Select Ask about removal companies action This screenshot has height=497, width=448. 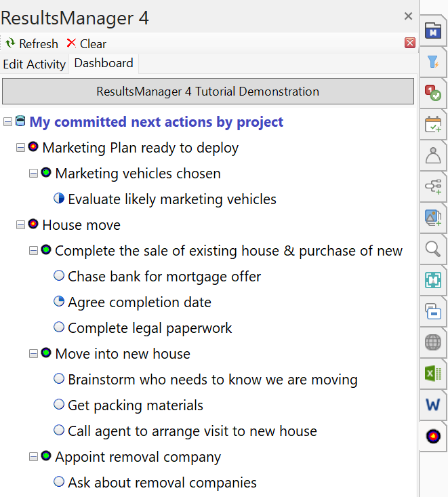162,483
